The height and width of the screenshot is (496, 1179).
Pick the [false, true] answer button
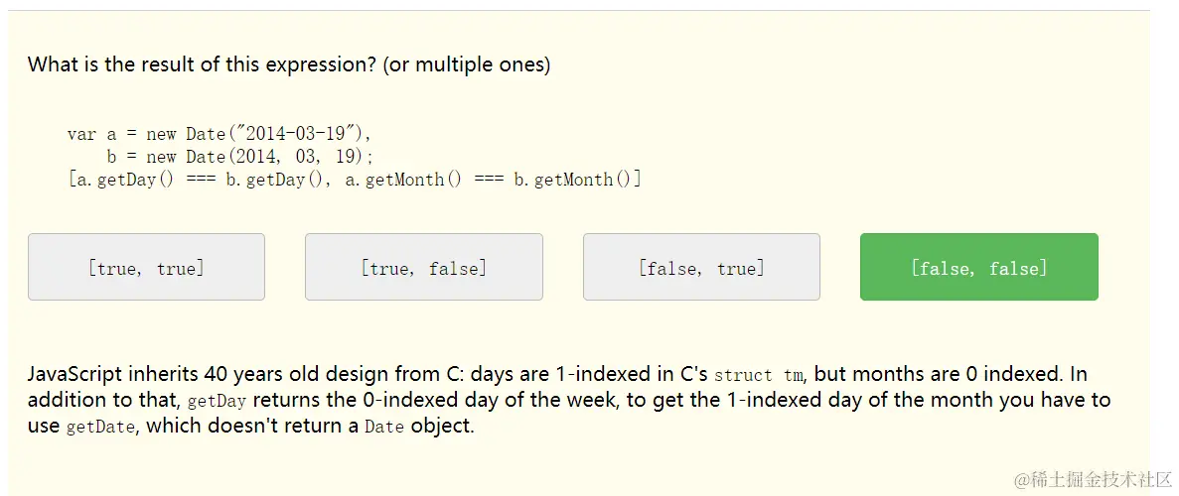pos(701,267)
